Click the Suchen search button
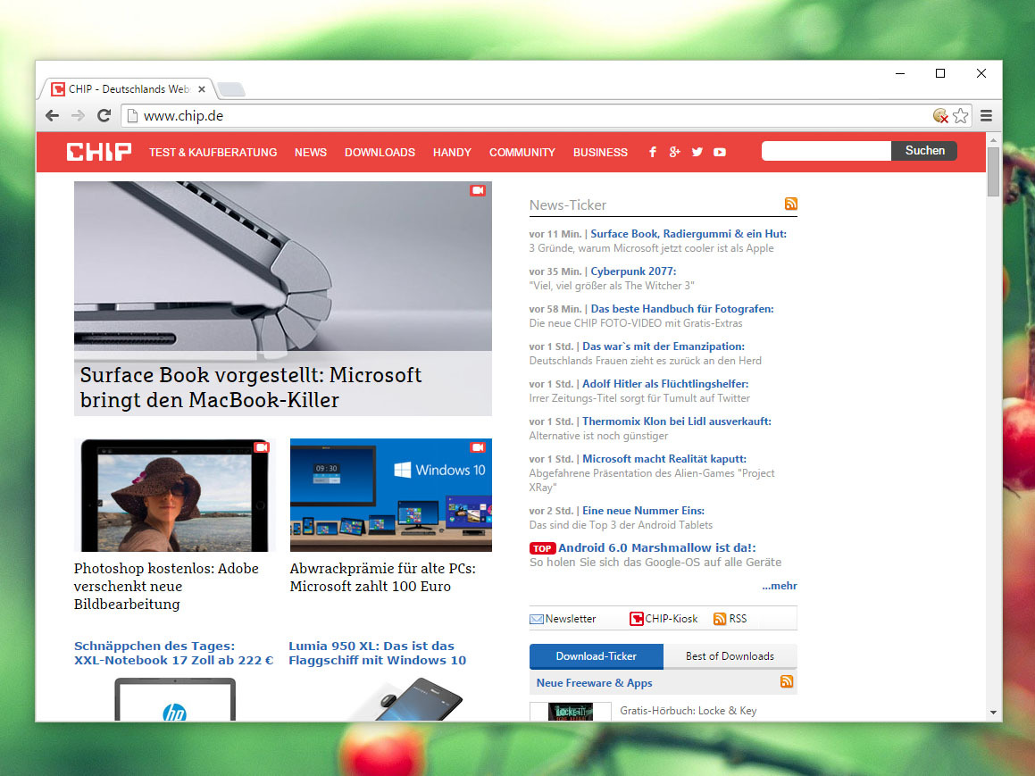The width and height of the screenshot is (1035, 776). click(x=924, y=151)
